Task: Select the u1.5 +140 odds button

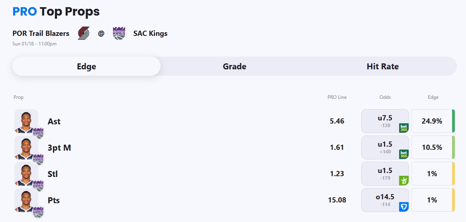Action: pos(384,147)
